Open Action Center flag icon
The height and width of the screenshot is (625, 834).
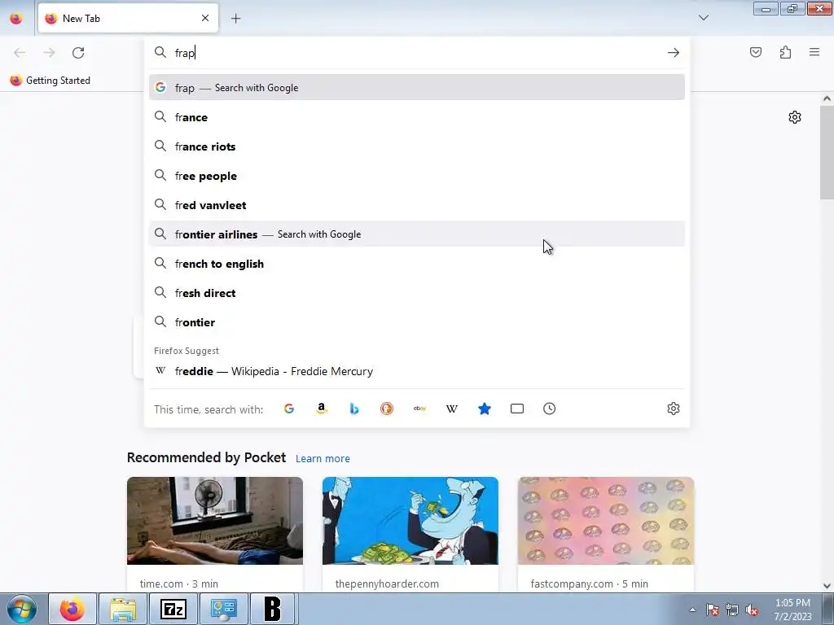pyautogui.click(x=713, y=610)
